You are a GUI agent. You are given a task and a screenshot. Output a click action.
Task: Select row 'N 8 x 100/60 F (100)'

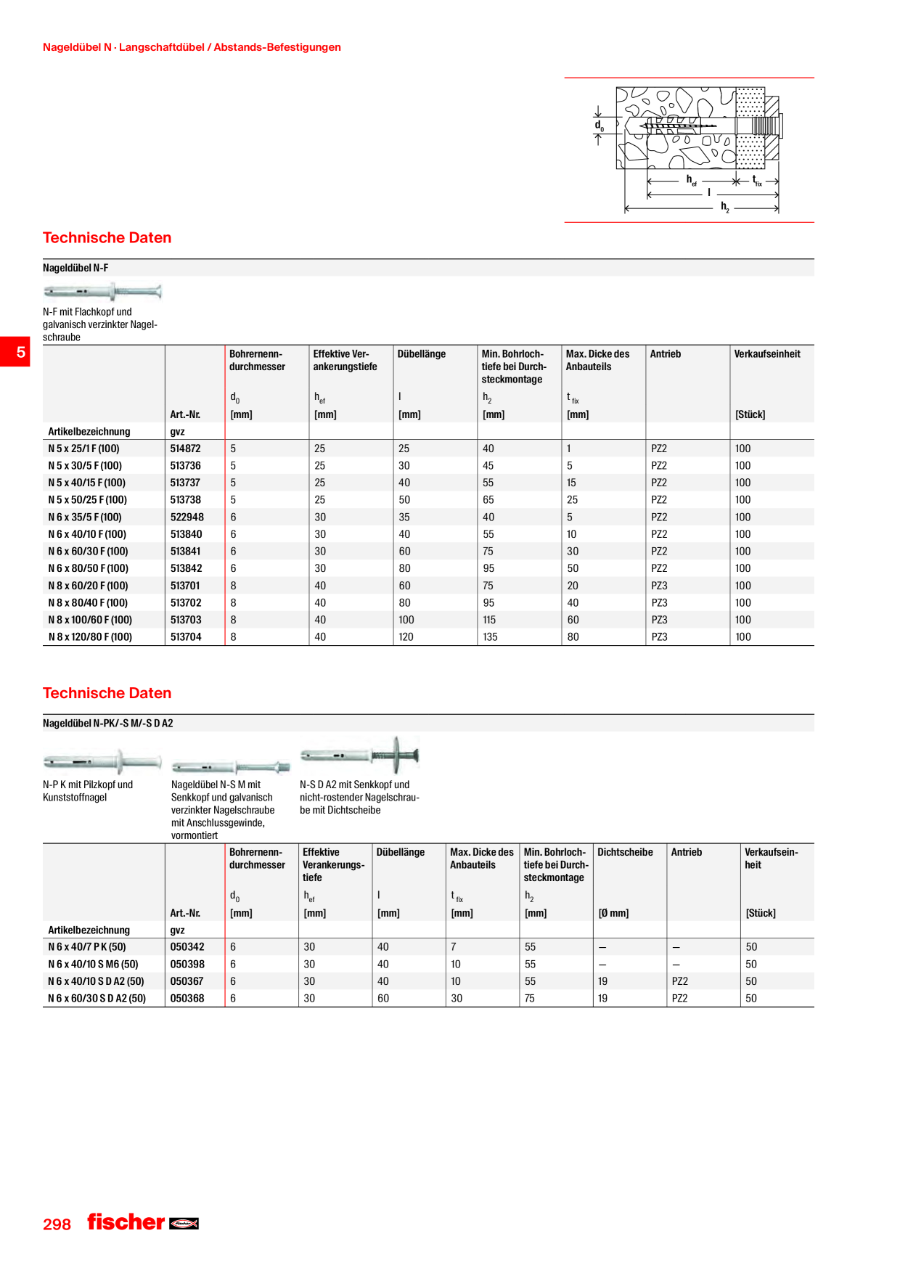click(428, 620)
